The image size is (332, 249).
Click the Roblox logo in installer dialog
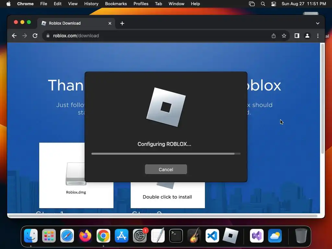[166, 107]
